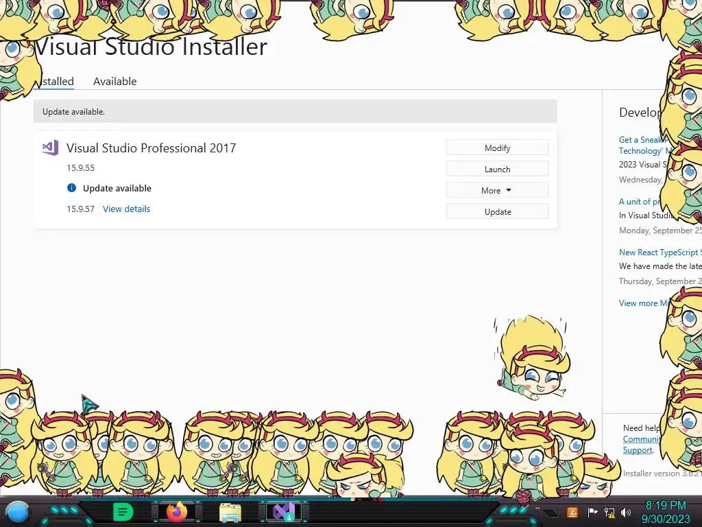Screen dimensions: 702x527
Task: Click the available version number 15.9.57
Action: [81, 209]
